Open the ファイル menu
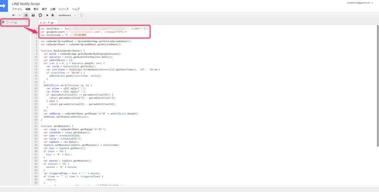The image size is (379, 192). (17, 8)
